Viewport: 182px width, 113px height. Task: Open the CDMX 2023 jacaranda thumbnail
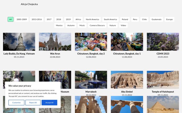[163, 42]
